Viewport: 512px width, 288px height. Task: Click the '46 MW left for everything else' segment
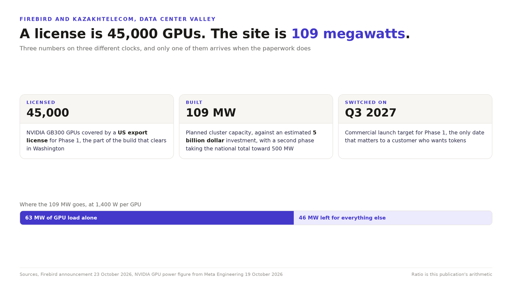[x=393, y=218]
